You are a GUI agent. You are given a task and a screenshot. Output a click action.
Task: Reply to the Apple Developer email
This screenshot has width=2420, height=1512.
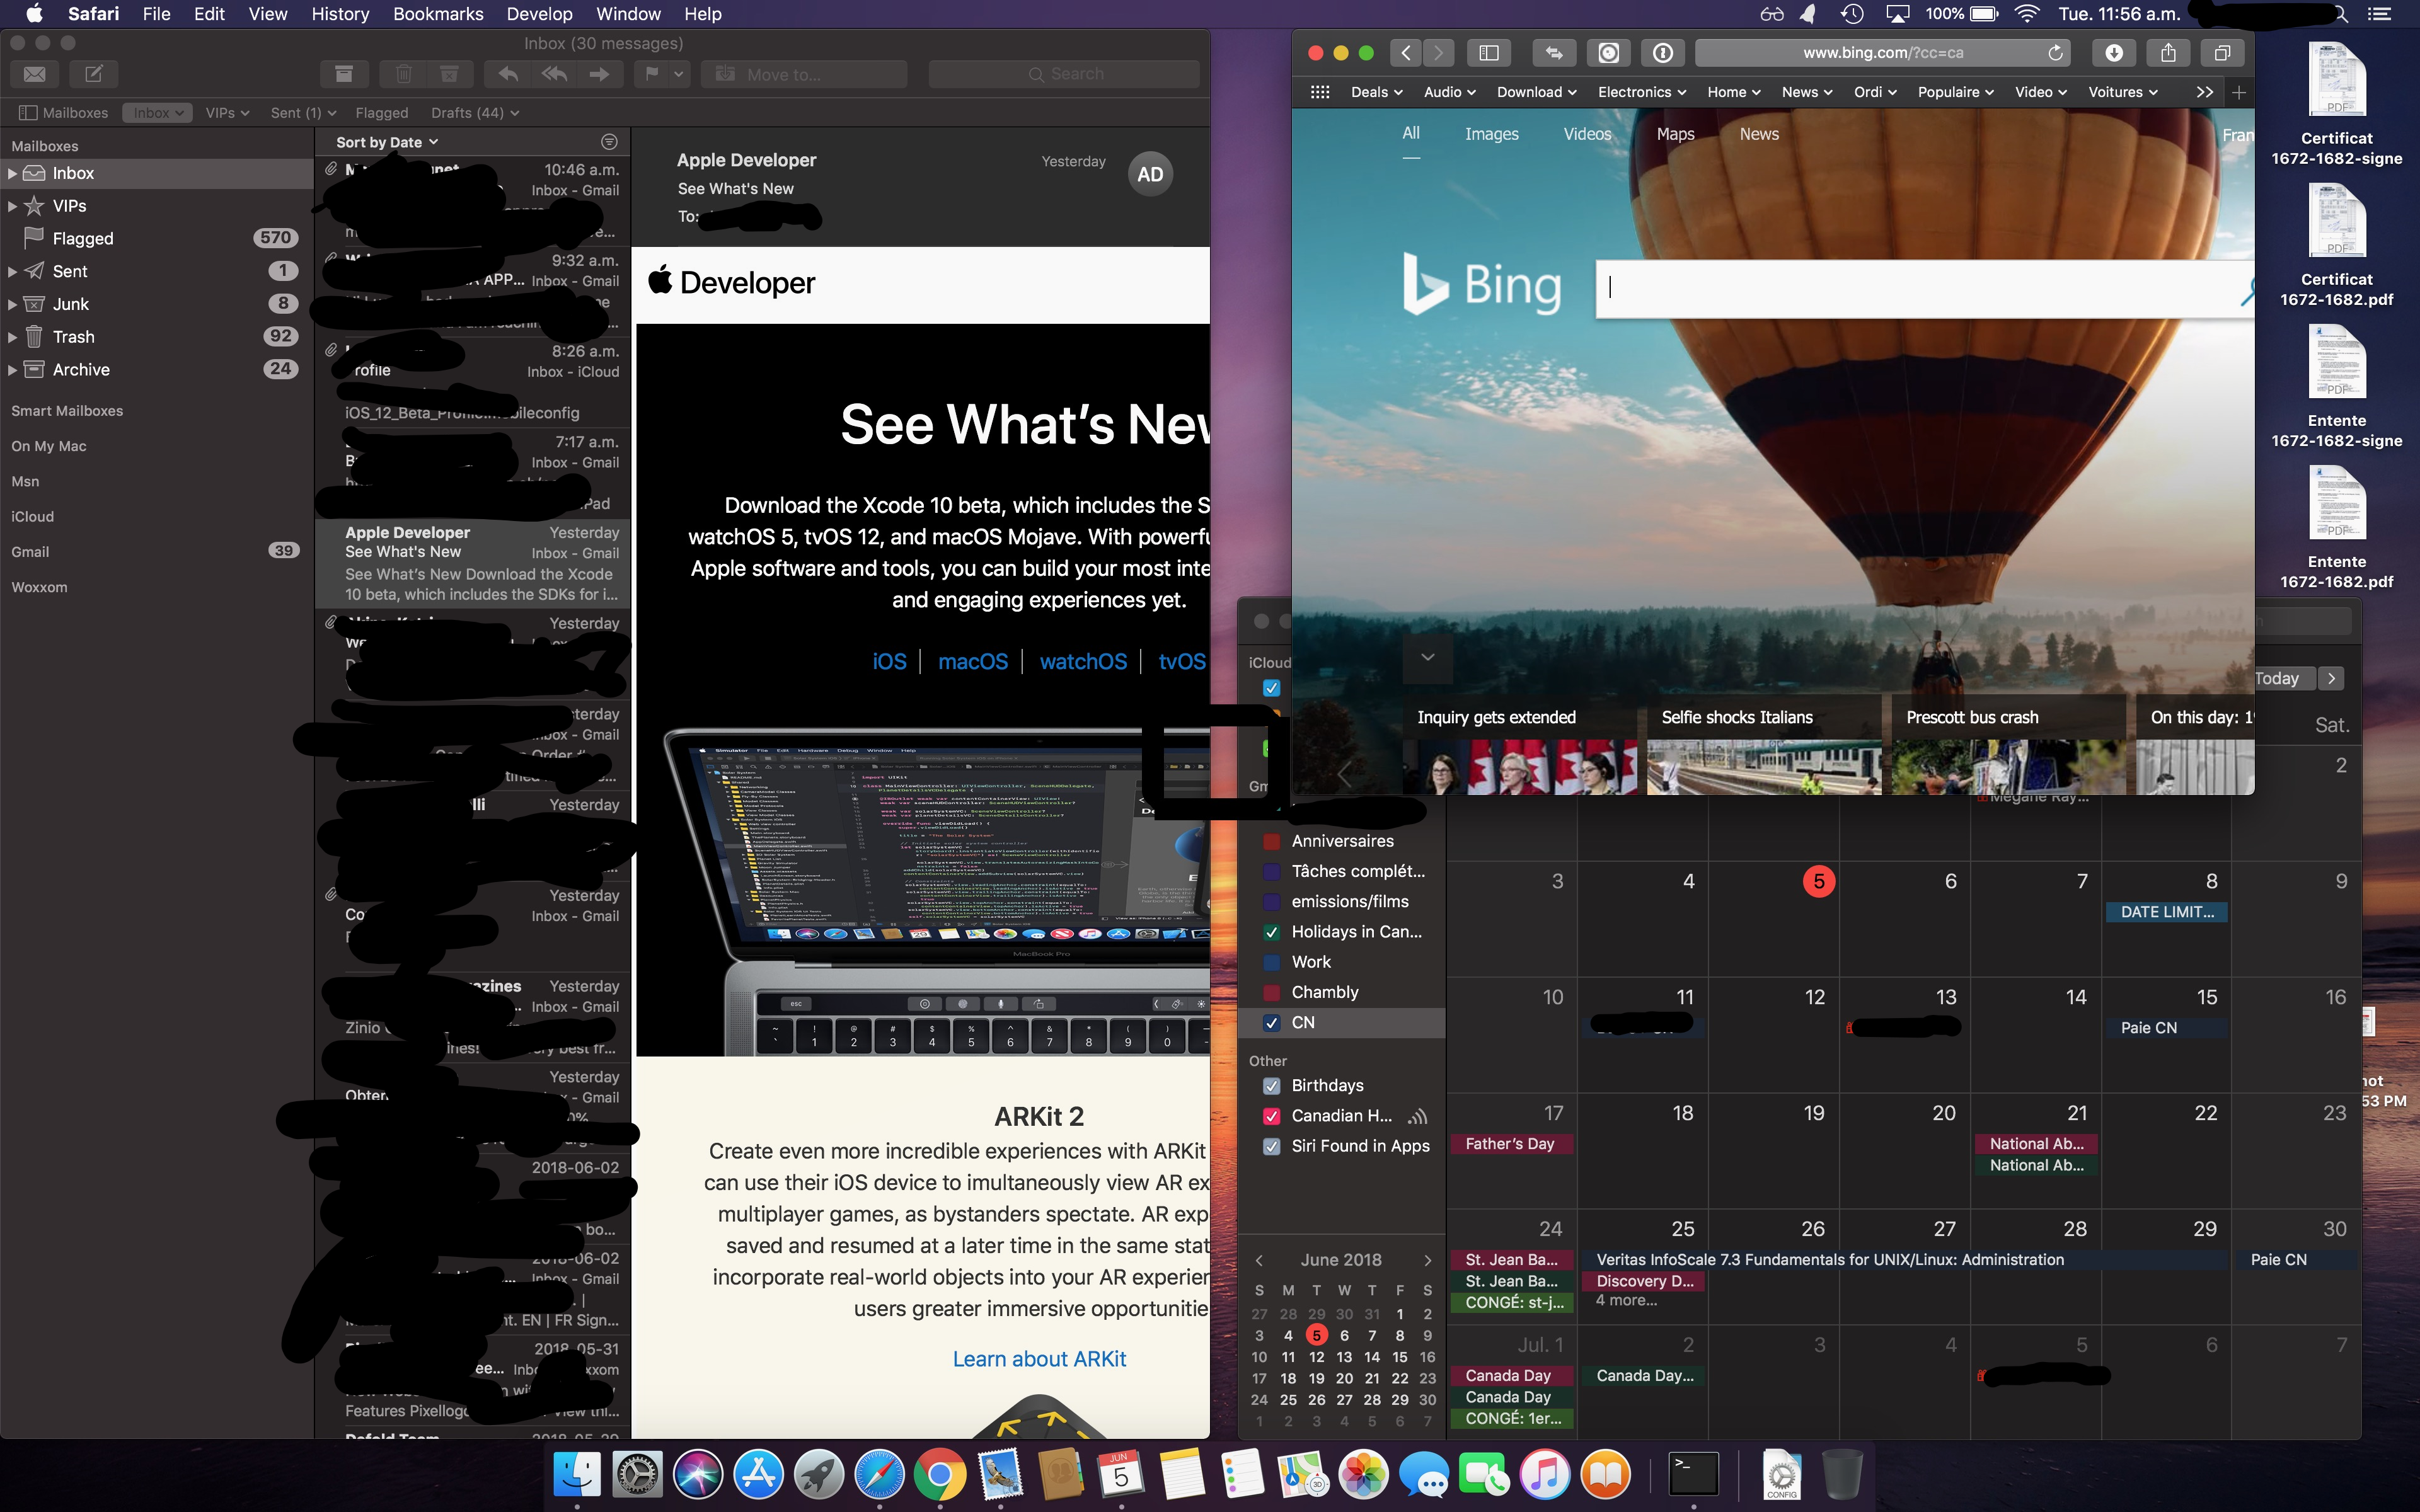click(508, 74)
